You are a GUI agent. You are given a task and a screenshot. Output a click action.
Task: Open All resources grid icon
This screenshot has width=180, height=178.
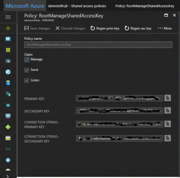coord(8,50)
